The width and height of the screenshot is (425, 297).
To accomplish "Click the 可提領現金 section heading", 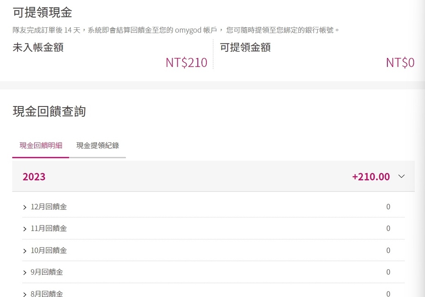I will point(42,12).
